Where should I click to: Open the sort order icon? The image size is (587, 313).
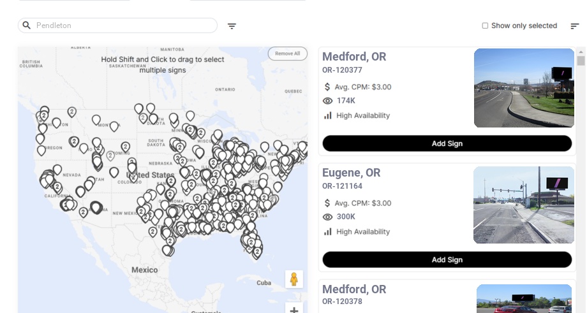(x=574, y=26)
